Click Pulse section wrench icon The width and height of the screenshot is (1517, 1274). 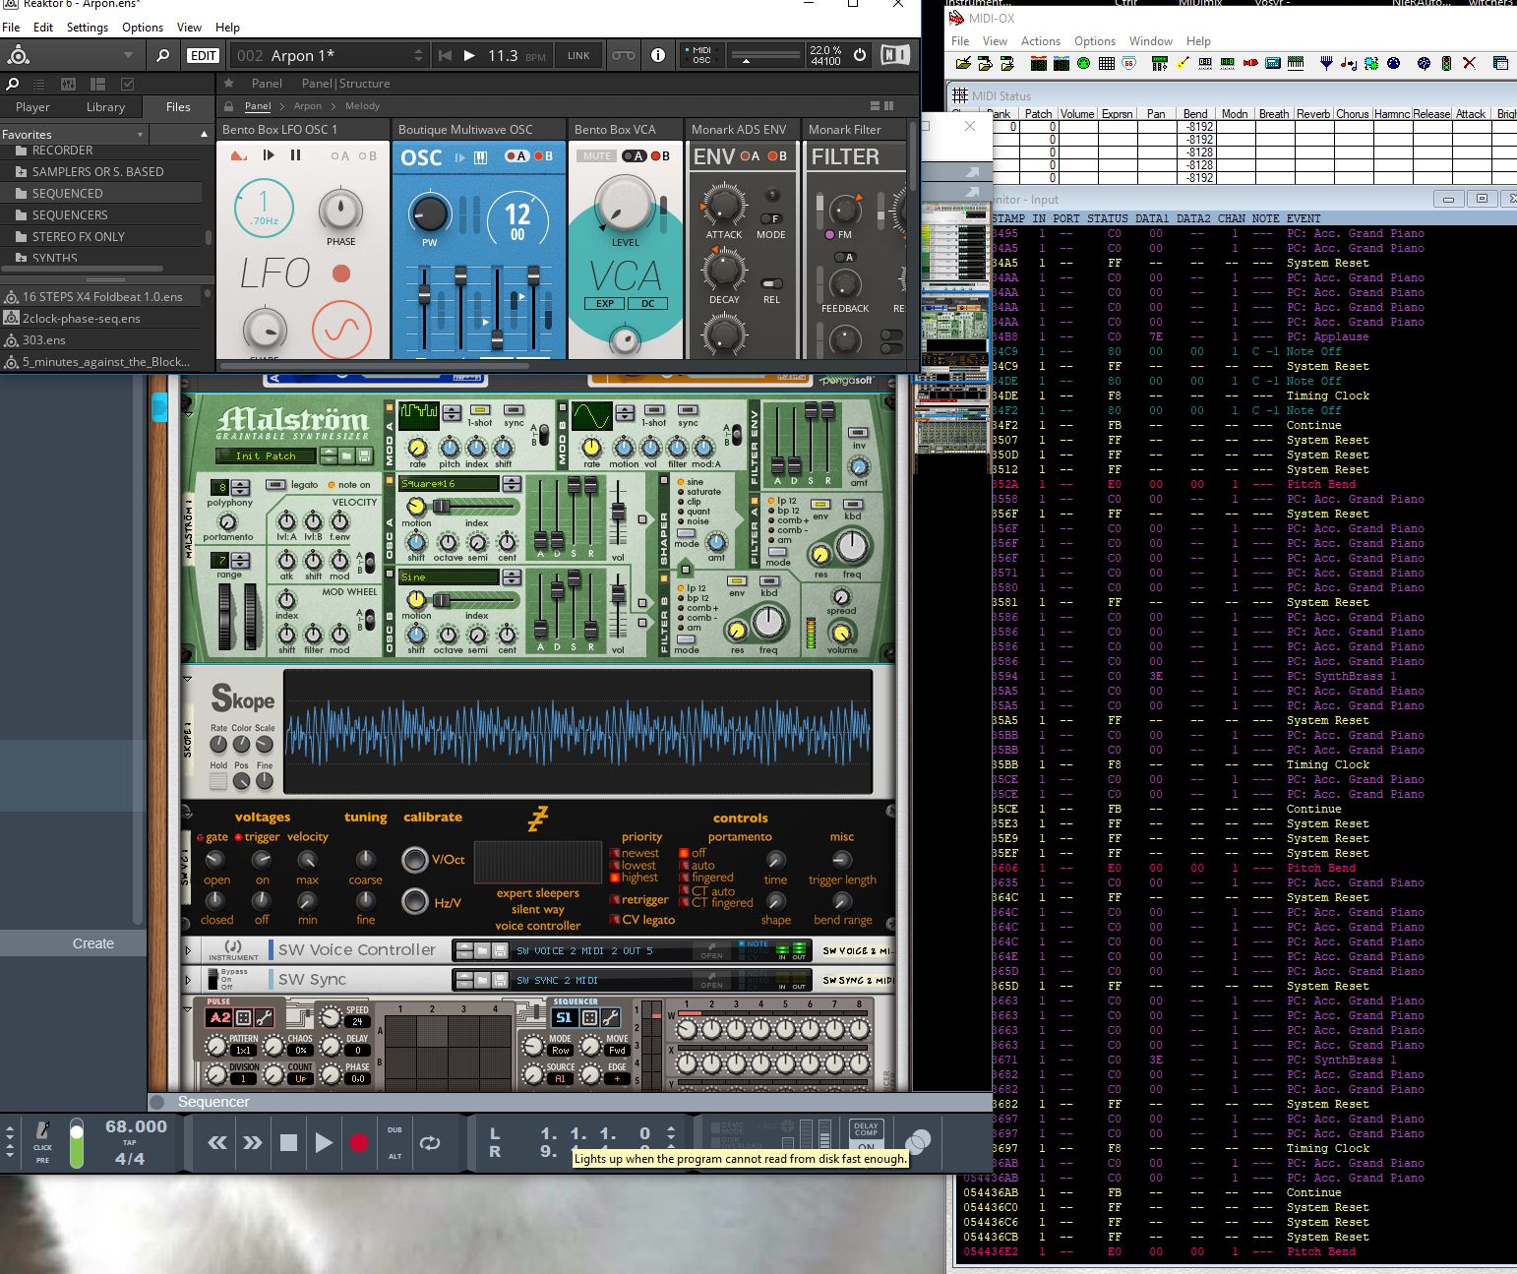pos(265,1018)
